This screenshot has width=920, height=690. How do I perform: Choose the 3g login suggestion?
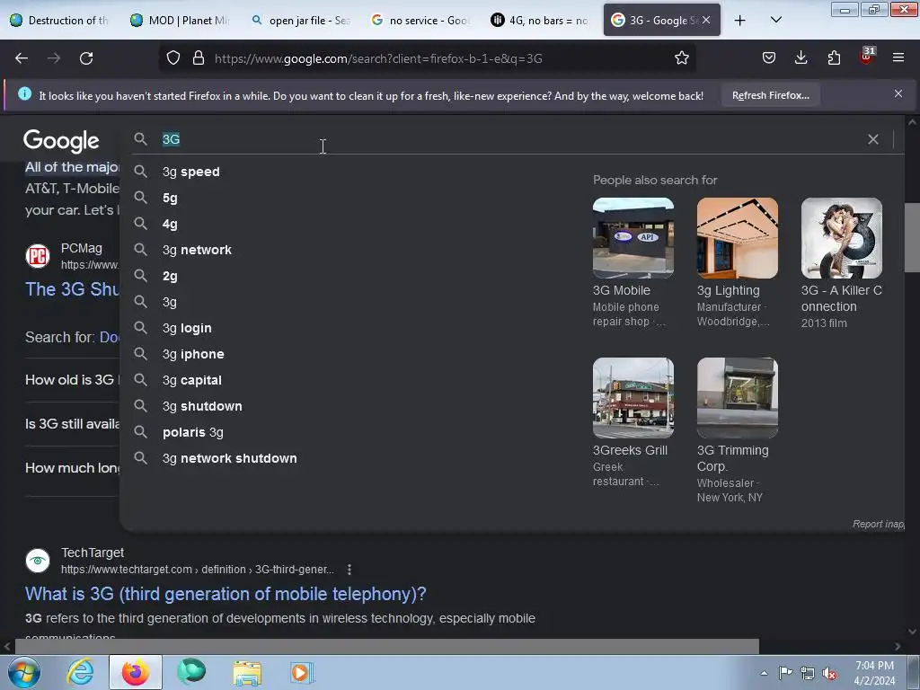187,328
